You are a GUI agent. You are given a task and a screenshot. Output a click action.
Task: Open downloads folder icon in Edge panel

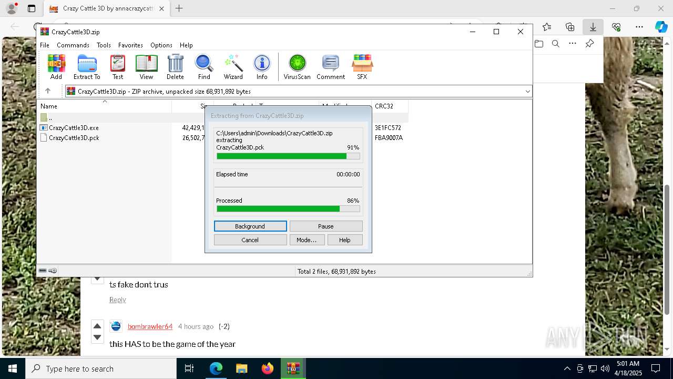[539, 44]
